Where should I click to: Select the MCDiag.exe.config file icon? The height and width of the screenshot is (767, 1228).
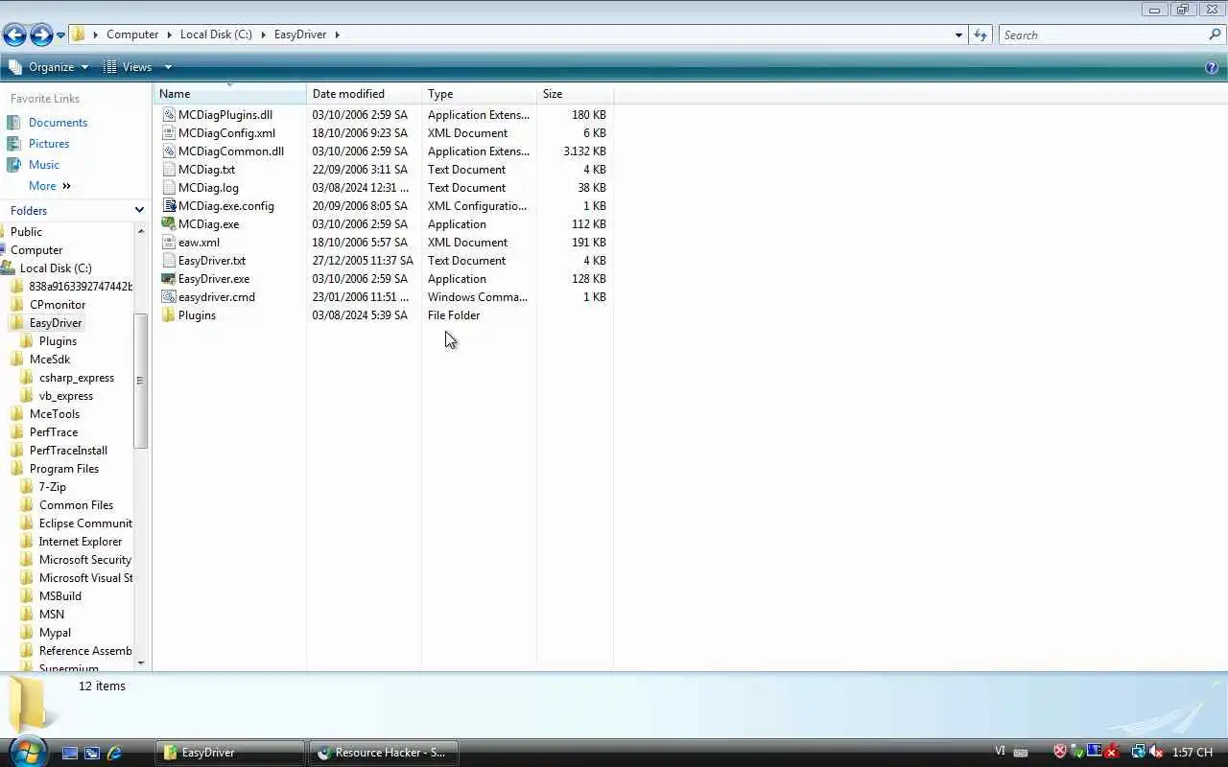[x=169, y=206]
